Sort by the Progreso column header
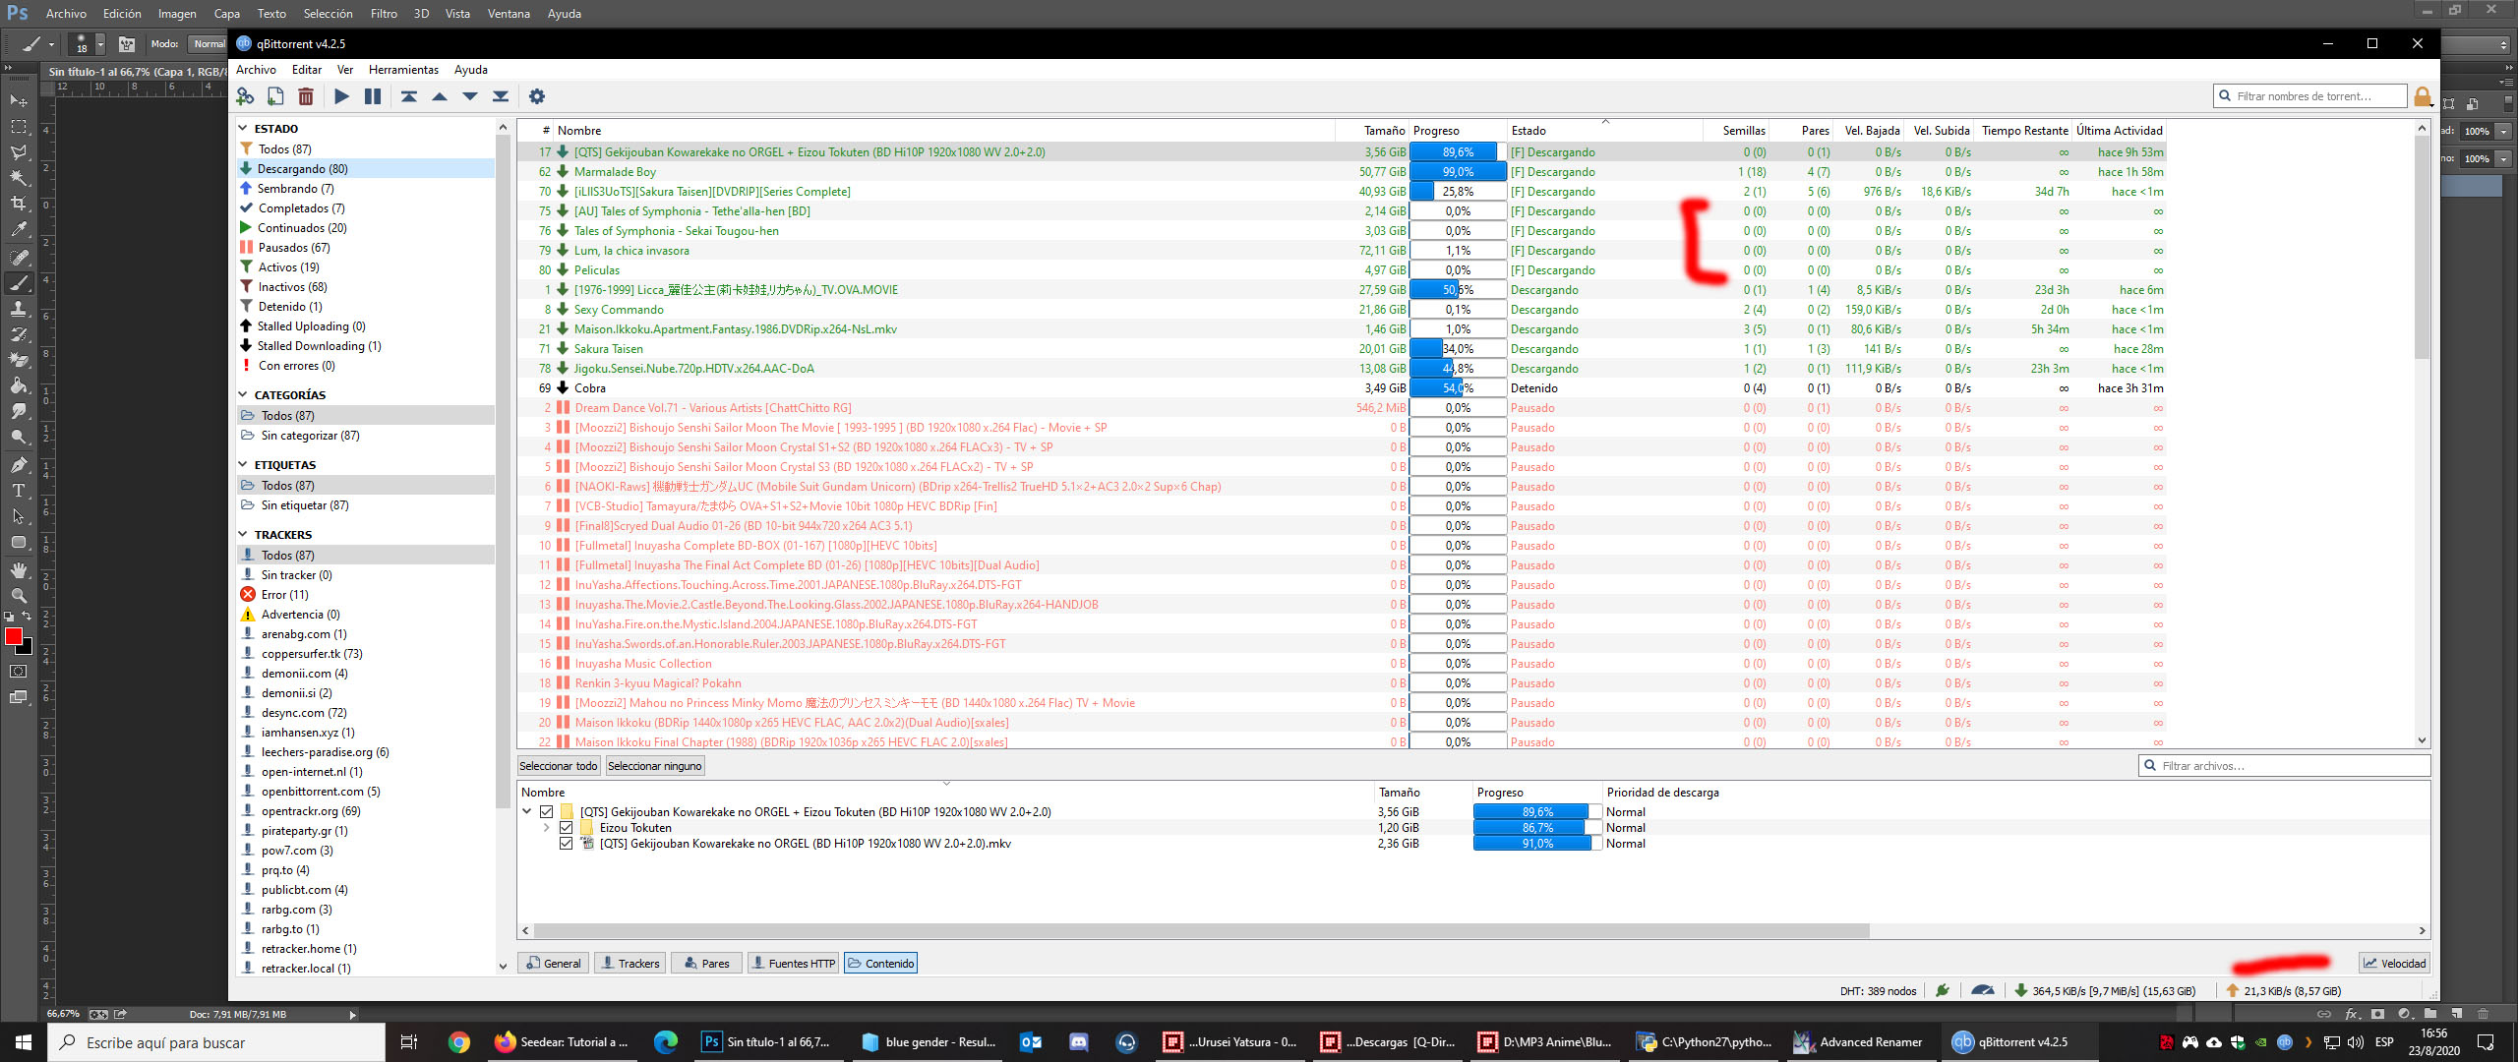This screenshot has width=2518, height=1062. pos(1458,130)
